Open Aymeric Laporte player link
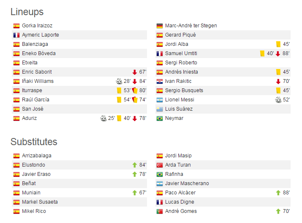The height and width of the screenshot is (223, 302). 41,35
